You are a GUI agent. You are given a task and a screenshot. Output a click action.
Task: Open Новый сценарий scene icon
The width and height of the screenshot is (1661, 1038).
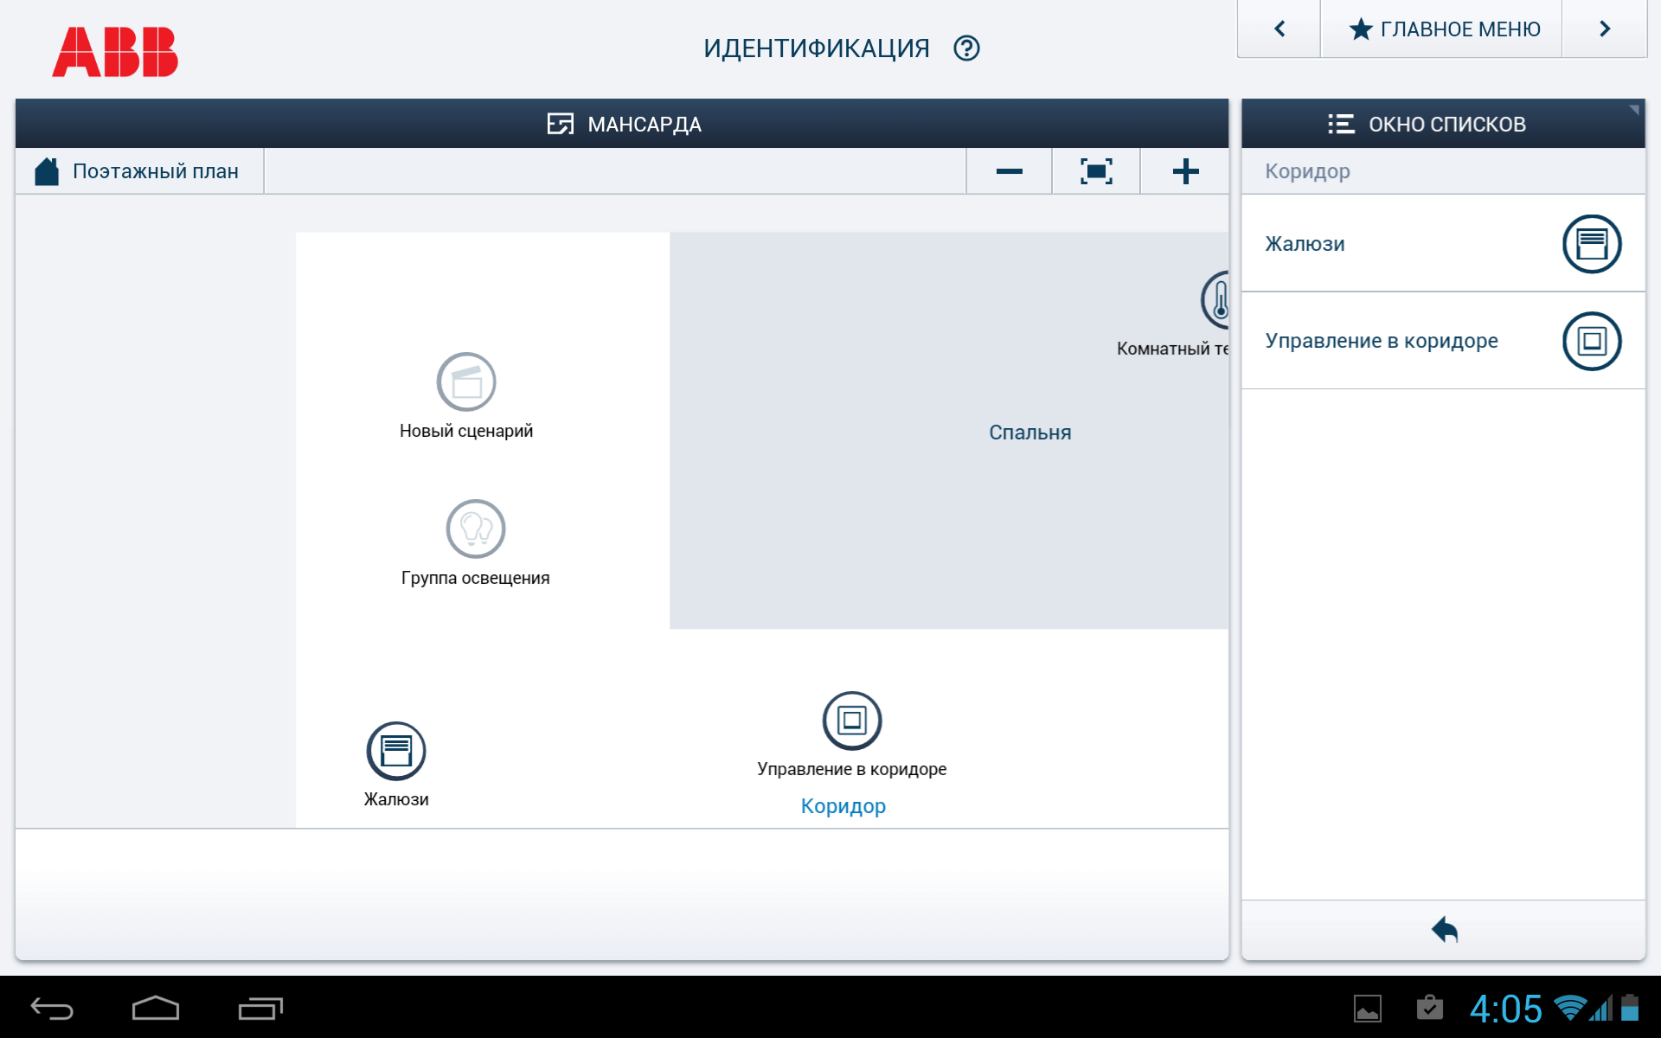466,381
